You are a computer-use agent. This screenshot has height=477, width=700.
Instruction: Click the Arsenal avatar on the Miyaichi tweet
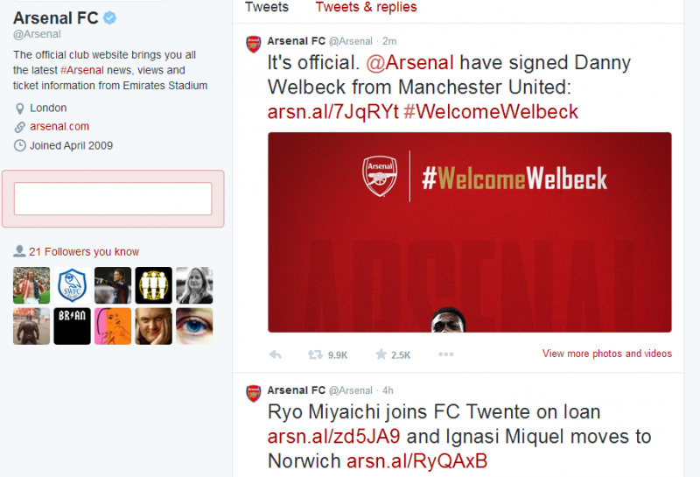tap(253, 394)
